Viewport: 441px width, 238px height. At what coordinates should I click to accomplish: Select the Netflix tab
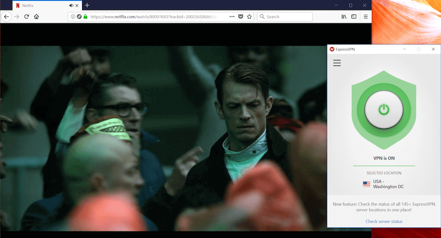tap(47, 5)
